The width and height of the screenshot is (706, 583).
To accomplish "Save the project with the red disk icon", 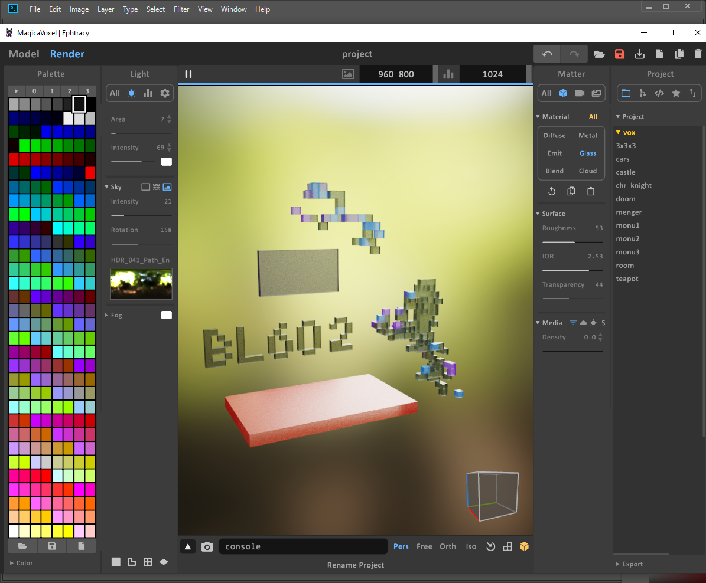I will tap(619, 54).
